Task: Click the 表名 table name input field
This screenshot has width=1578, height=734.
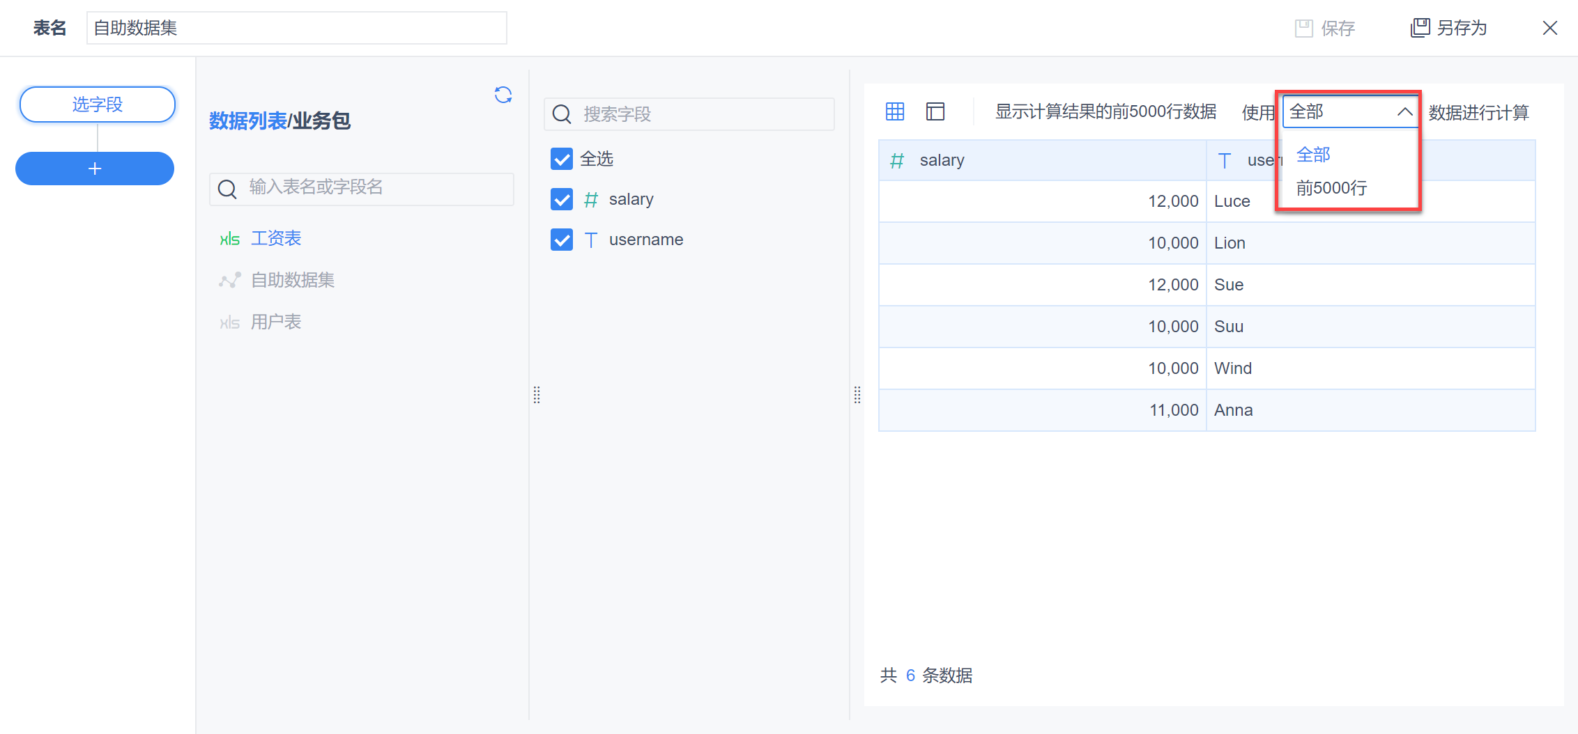Action: point(296,28)
